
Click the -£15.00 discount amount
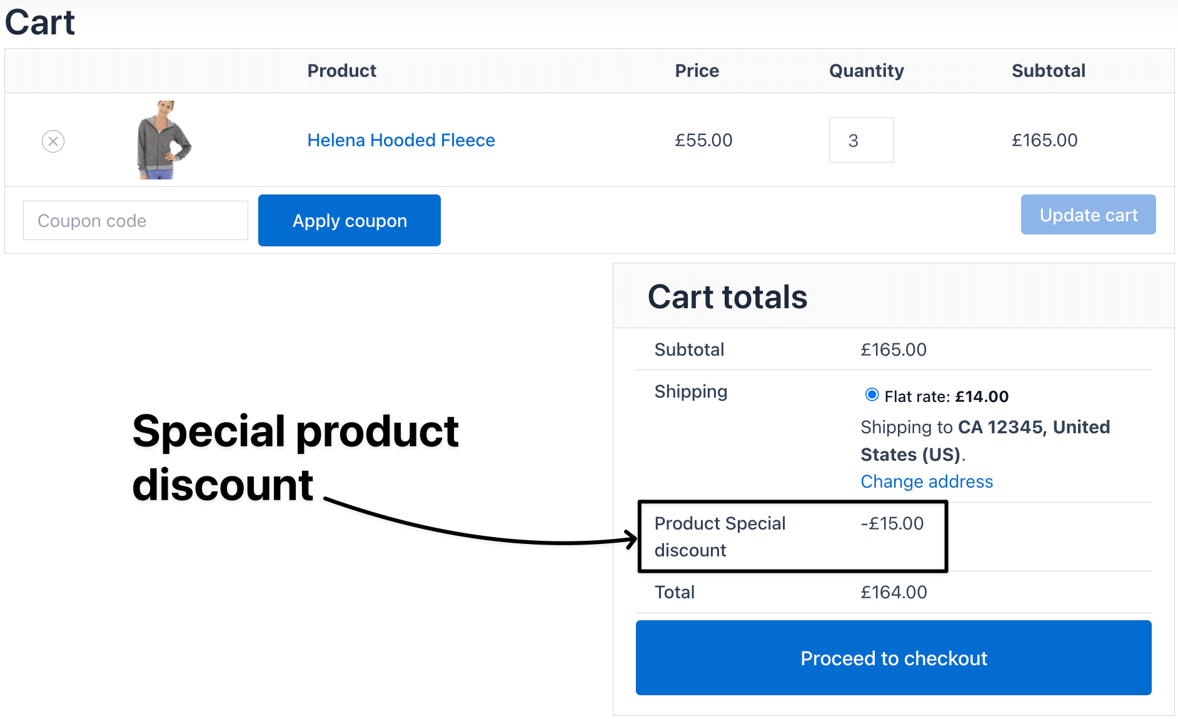(x=892, y=523)
